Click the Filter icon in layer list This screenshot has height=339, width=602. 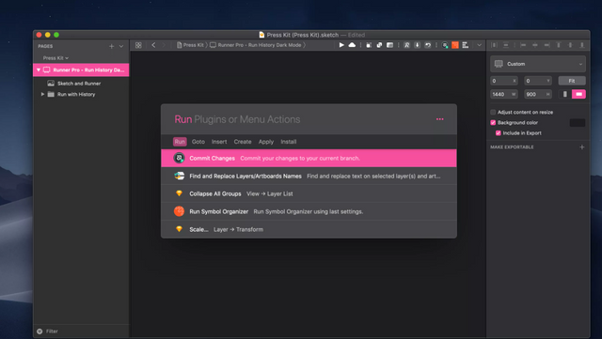point(40,331)
